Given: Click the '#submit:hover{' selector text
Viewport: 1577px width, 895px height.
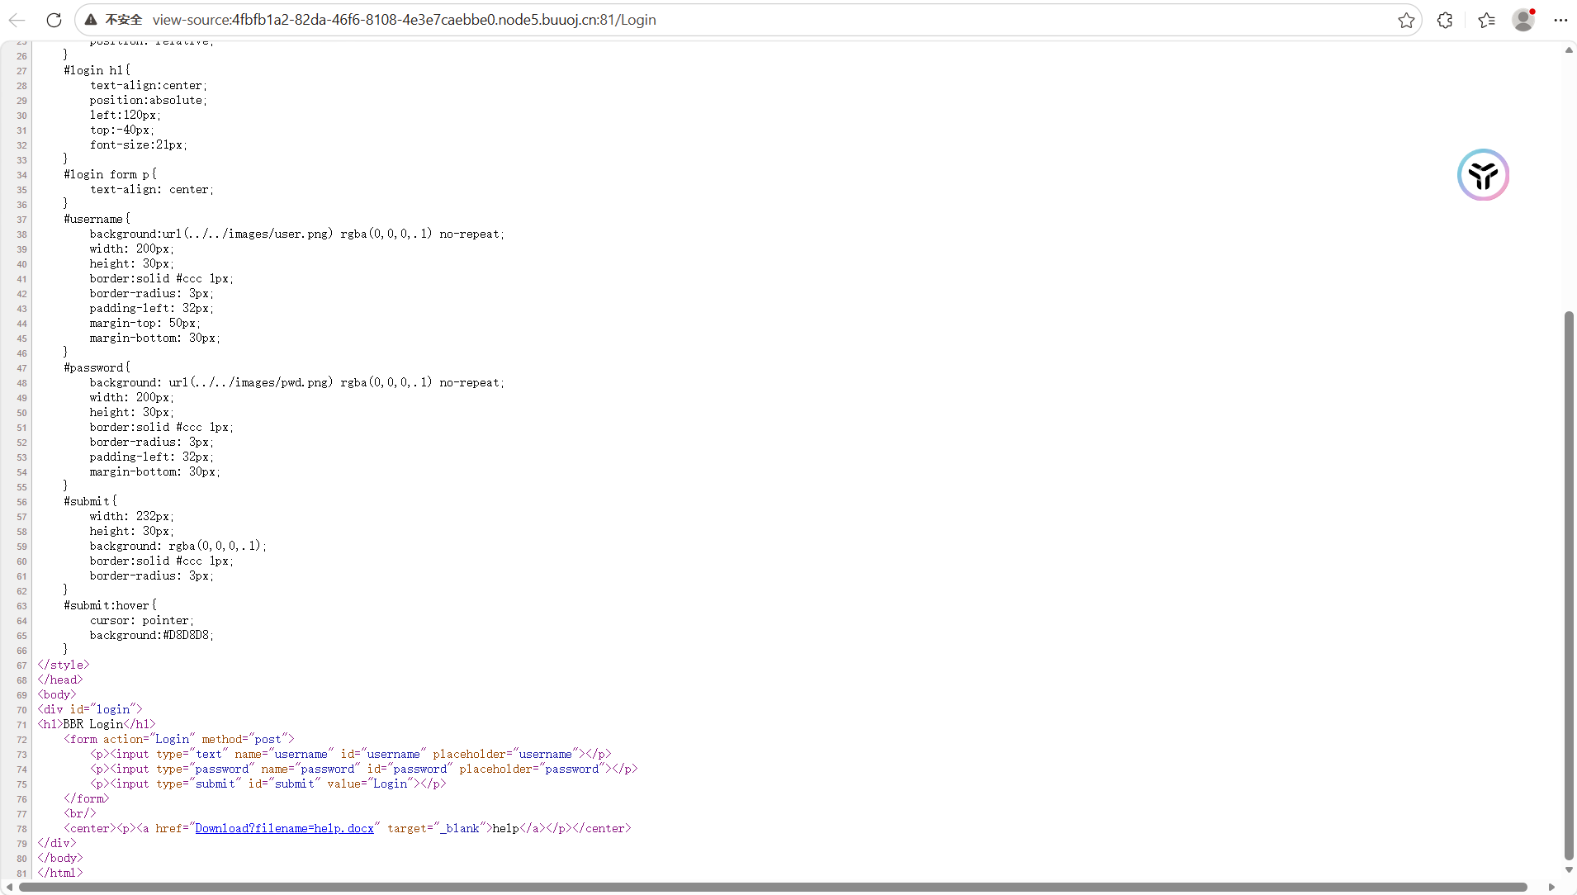Looking at the screenshot, I should tap(110, 605).
